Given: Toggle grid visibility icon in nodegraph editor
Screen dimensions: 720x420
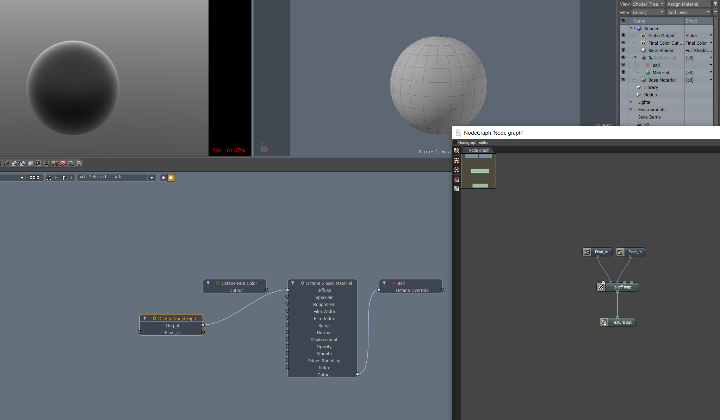Looking at the screenshot, I should [457, 189].
